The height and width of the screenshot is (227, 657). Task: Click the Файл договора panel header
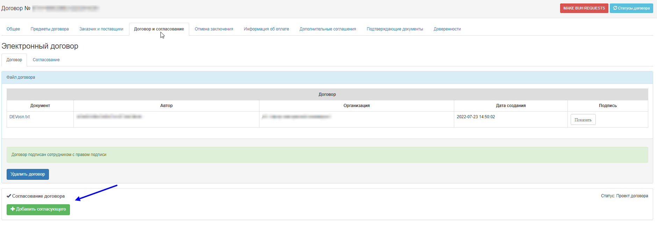327,77
